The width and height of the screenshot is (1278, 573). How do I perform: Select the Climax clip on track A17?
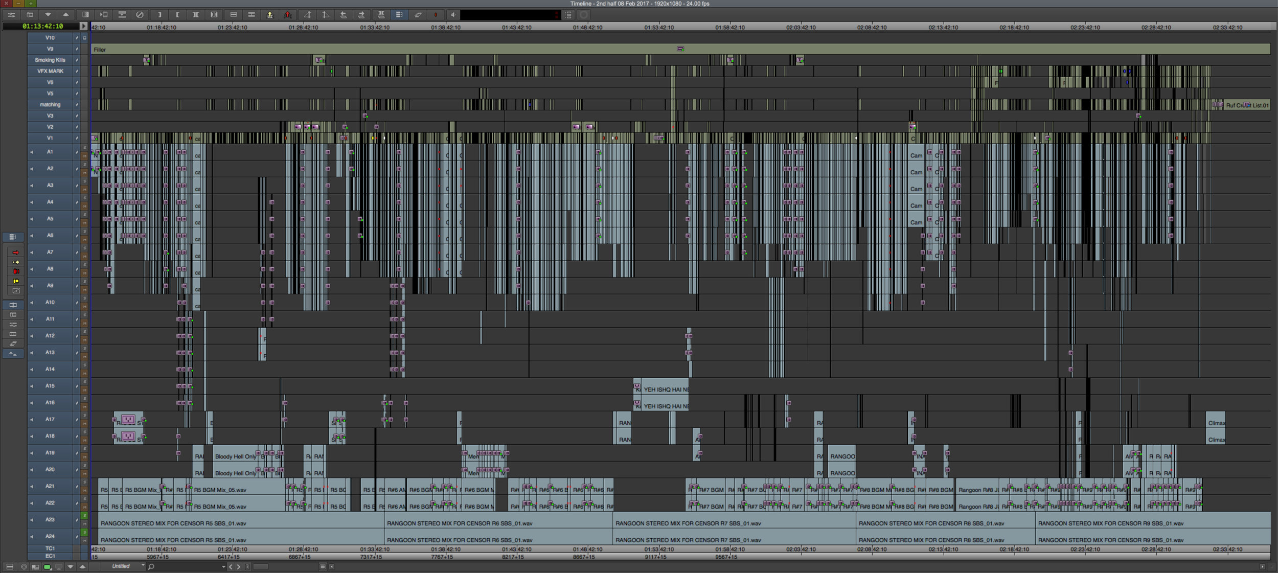click(x=1216, y=420)
